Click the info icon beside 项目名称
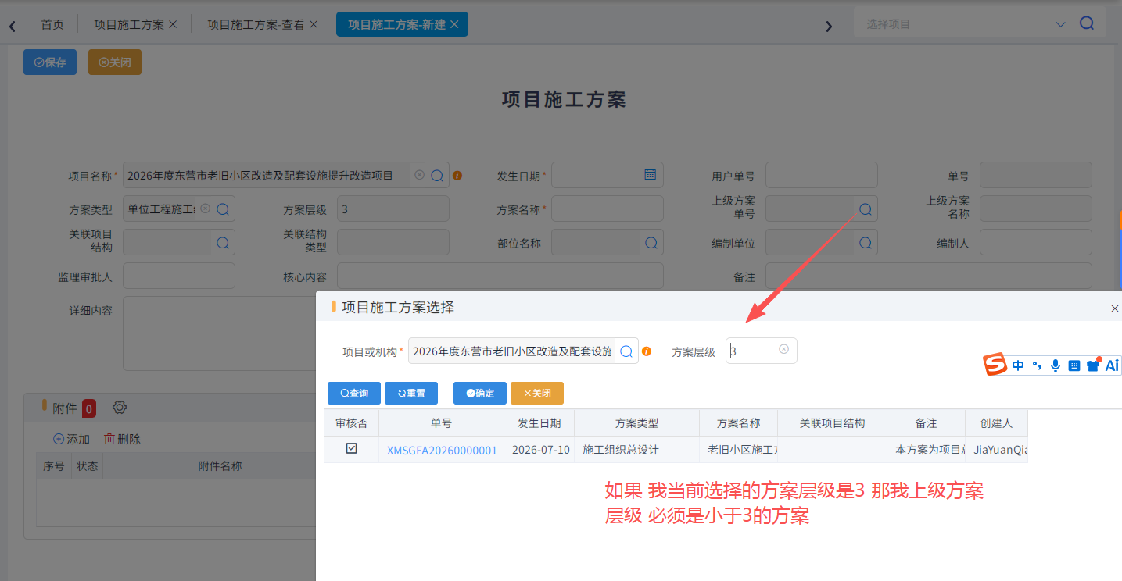This screenshot has width=1122, height=581. 457,176
